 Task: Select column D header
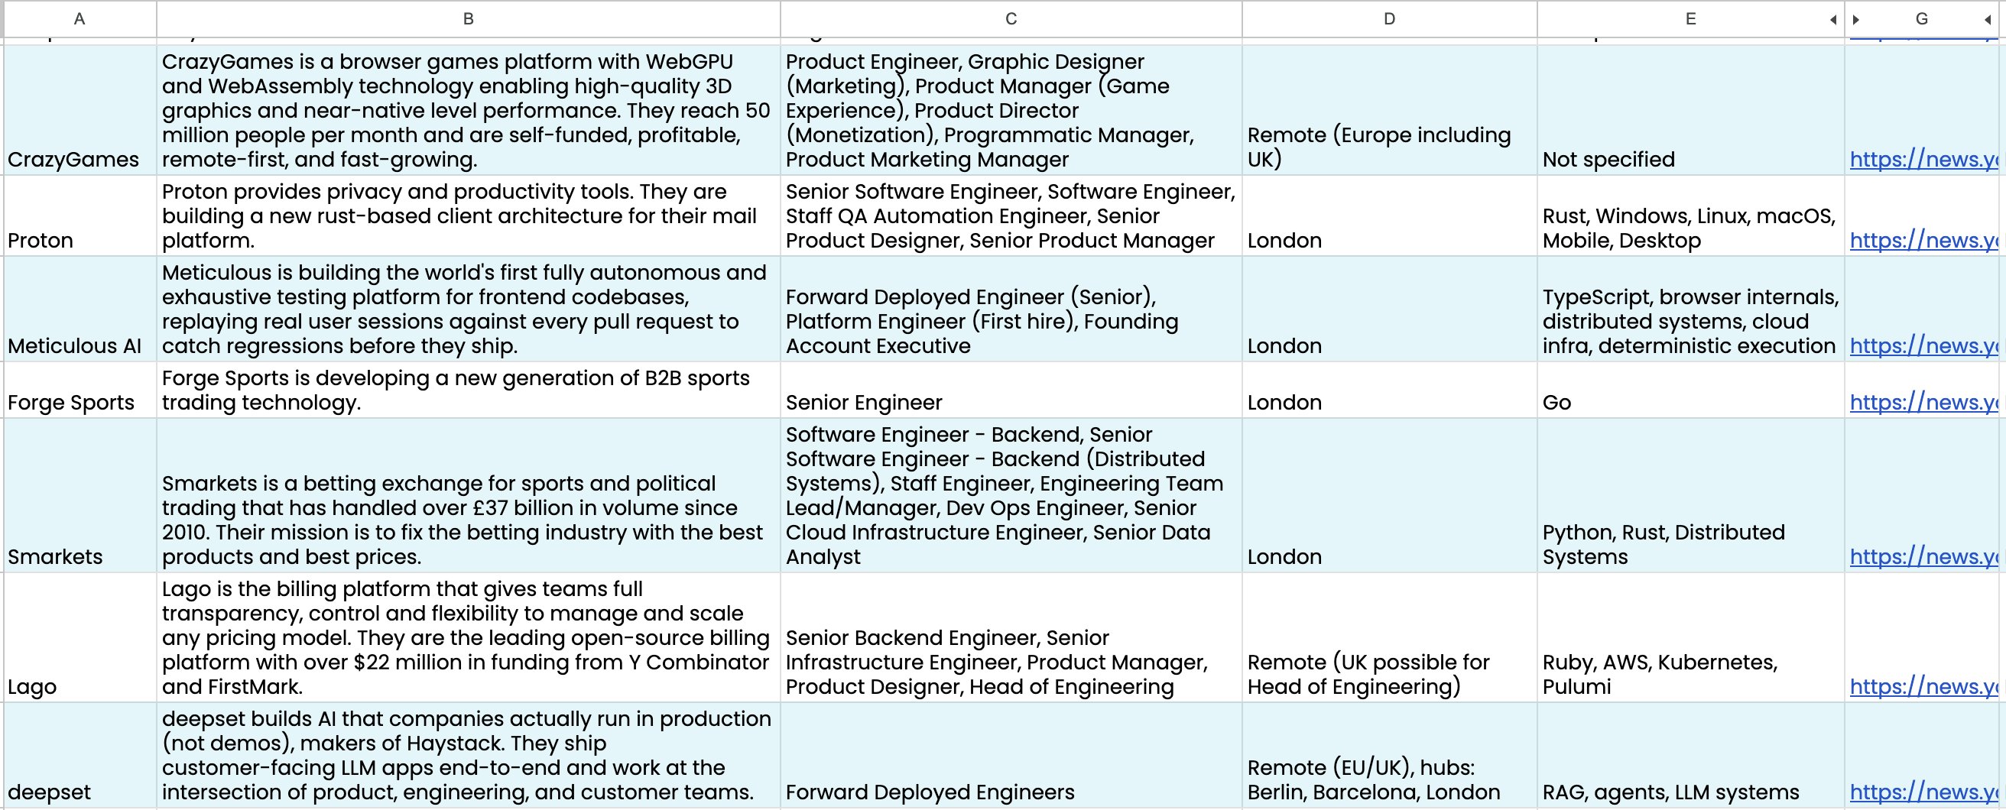pos(1388,18)
